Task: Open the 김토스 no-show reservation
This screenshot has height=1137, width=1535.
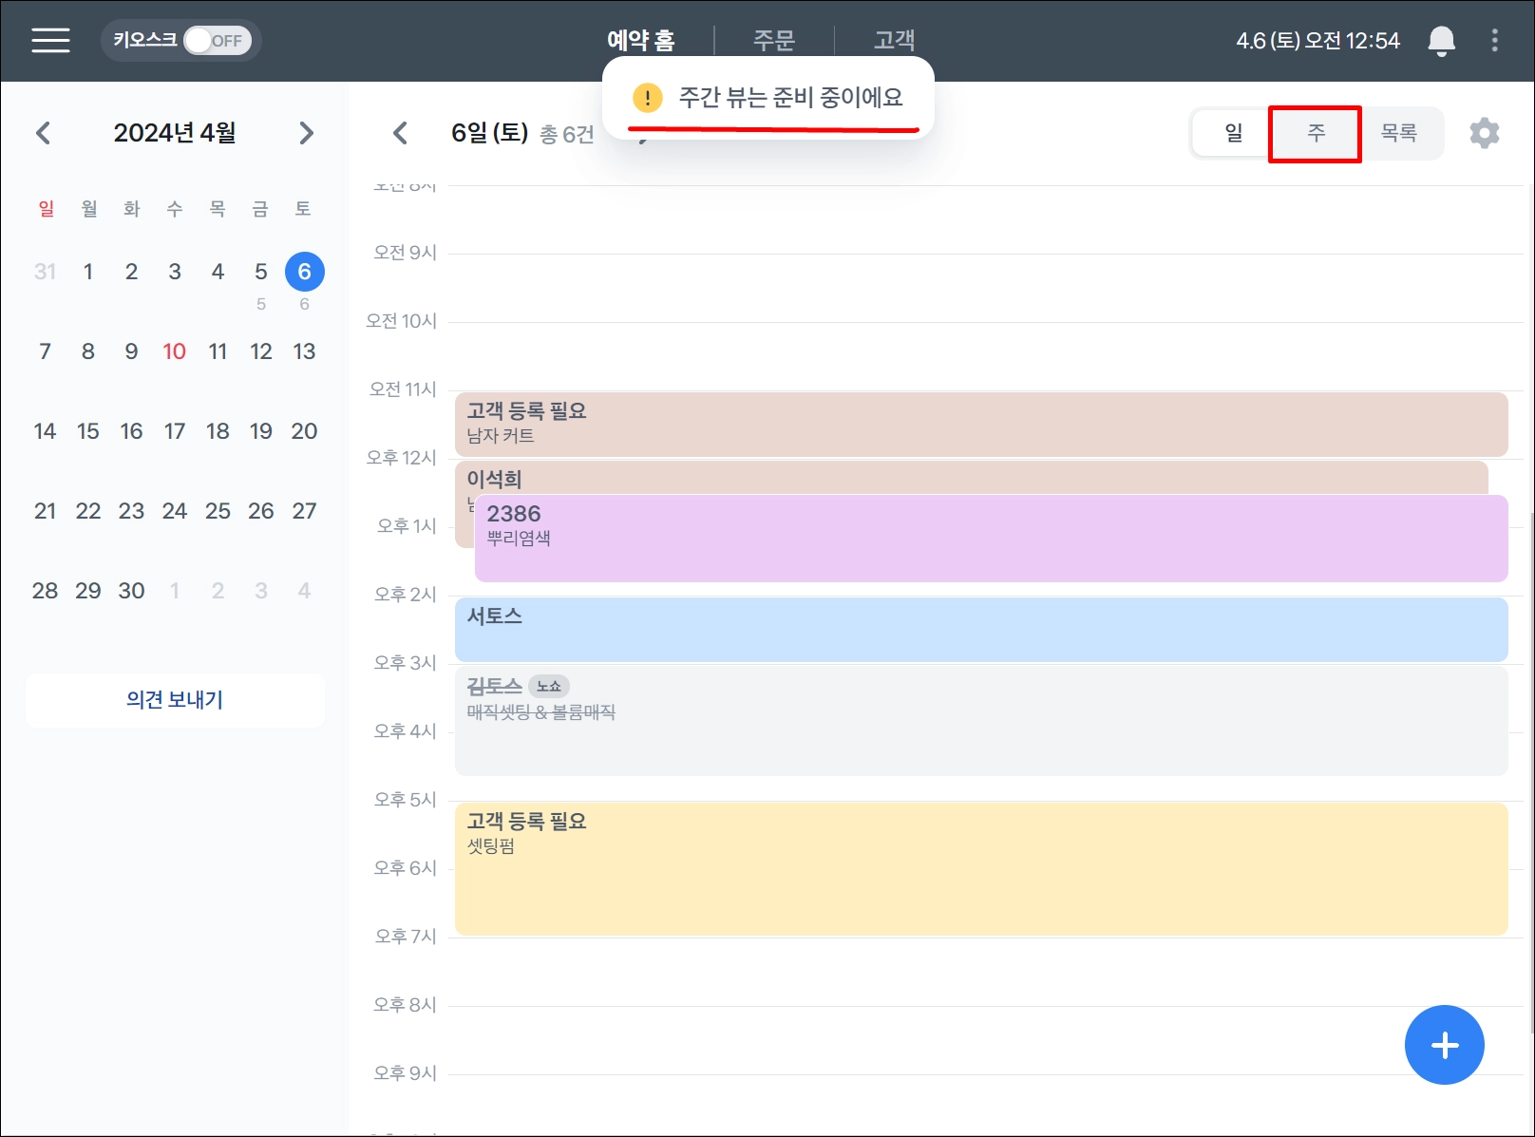Action: 981,722
